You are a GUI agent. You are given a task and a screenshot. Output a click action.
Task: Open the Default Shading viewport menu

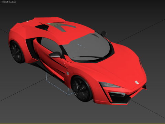pos(9,2)
